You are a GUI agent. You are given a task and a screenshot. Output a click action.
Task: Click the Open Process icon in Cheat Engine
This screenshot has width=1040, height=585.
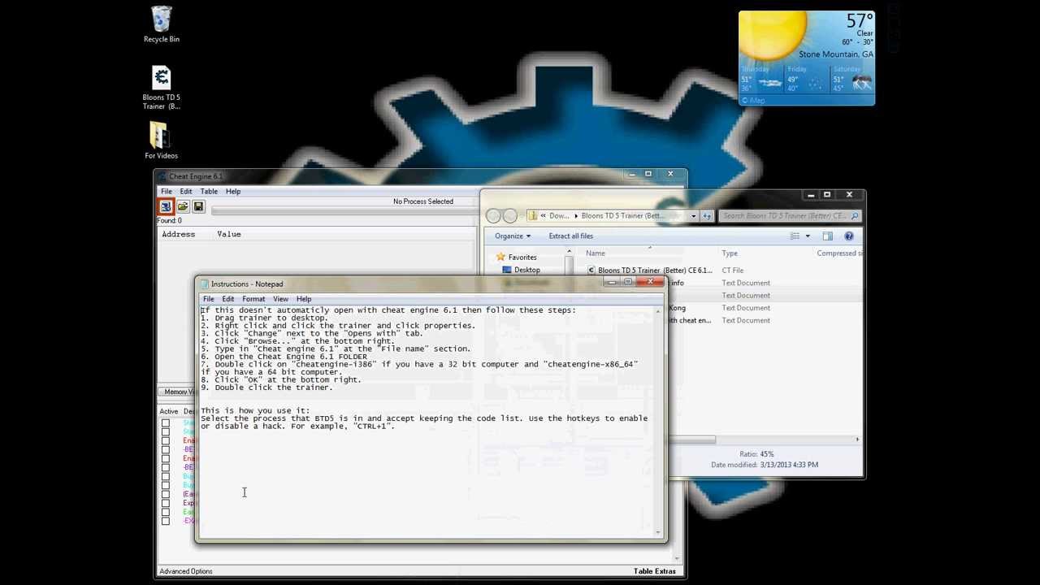point(166,206)
